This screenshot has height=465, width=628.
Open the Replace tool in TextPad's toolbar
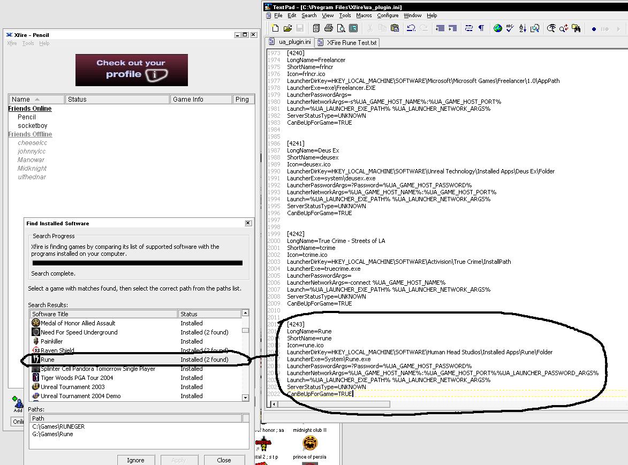(564, 28)
